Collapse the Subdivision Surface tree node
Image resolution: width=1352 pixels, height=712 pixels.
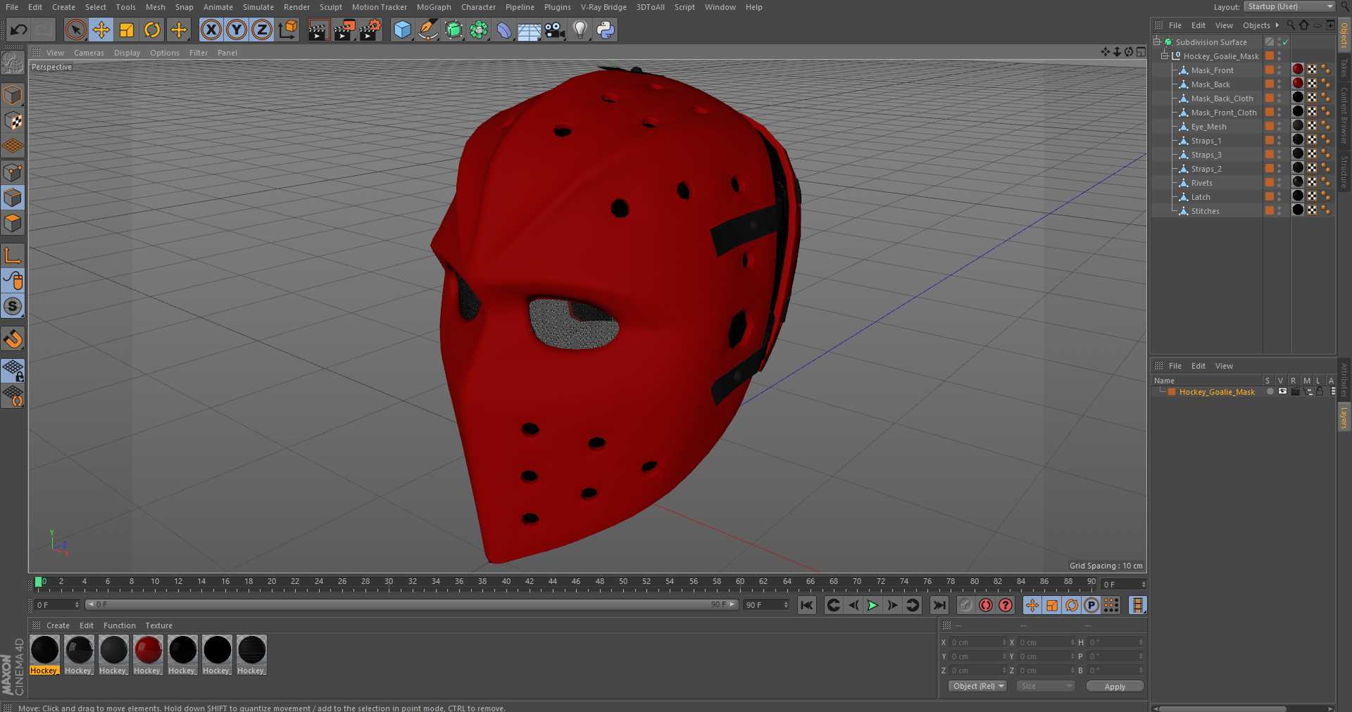tap(1157, 42)
